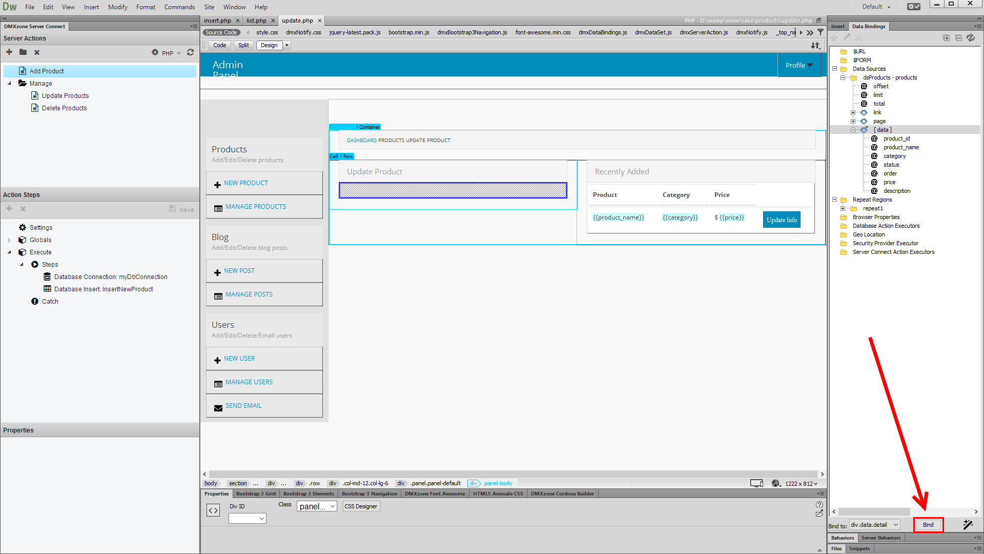Open the Bind to dropdown
This screenshot has height=554, width=984.
875,525
